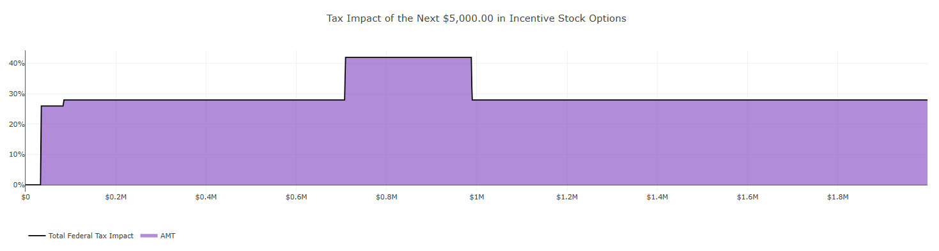Click the $0.2M x-axis label
This screenshot has width=939, height=251.
pos(116,197)
